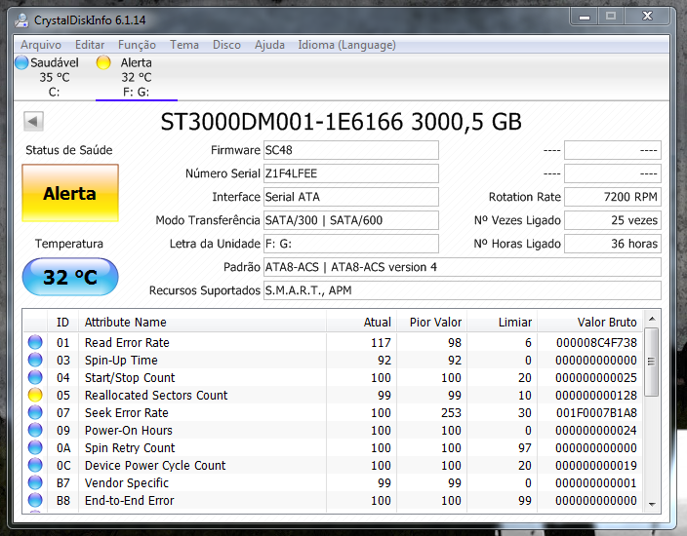Viewport: 687px width, 536px height.
Task: Click the 32 °C temperature button
Action: 70,277
